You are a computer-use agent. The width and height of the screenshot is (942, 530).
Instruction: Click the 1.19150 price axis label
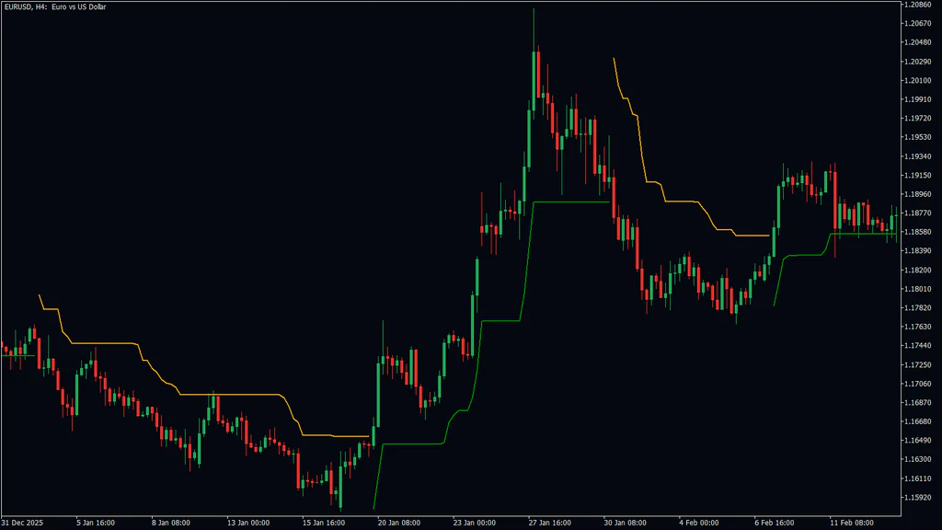(x=918, y=176)
